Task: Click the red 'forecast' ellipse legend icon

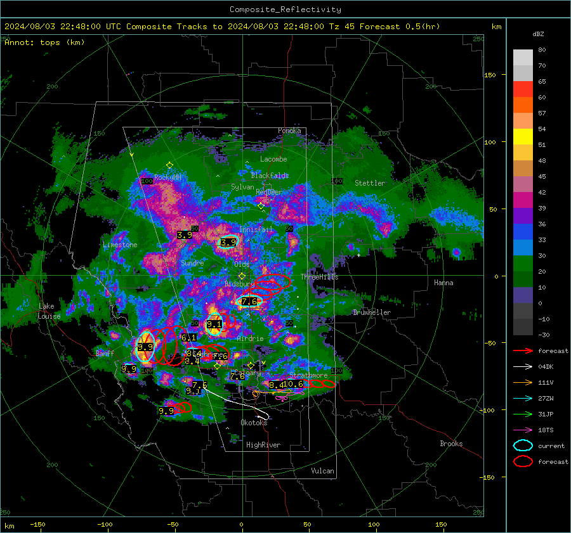Action: pos(523,461)
